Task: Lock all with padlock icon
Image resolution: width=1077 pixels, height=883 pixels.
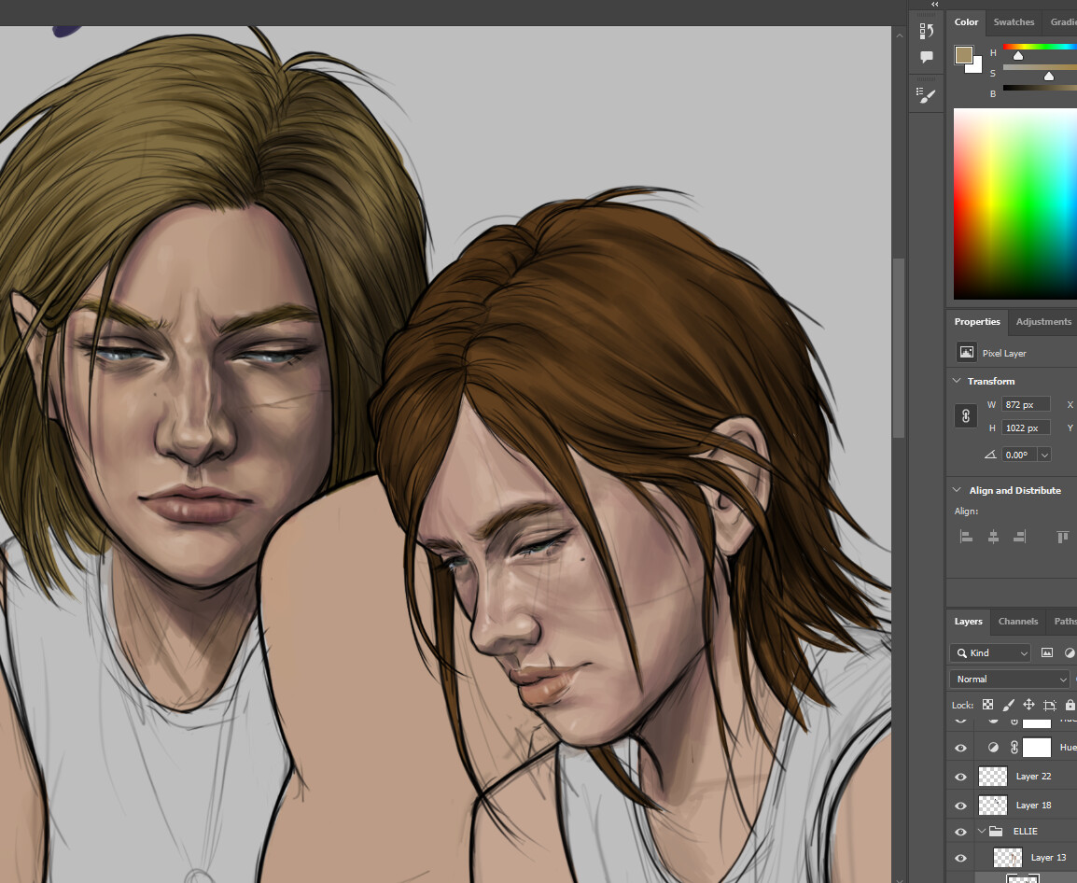Action: pos(1070,705)
